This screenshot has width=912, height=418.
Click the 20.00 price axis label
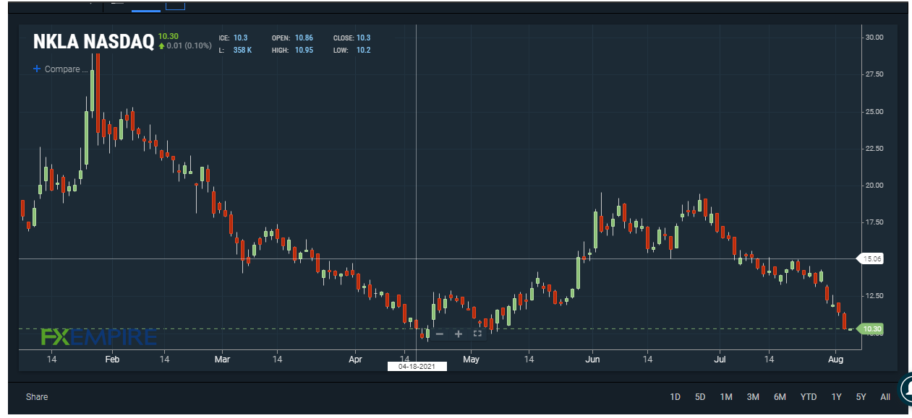coord(874,185)
